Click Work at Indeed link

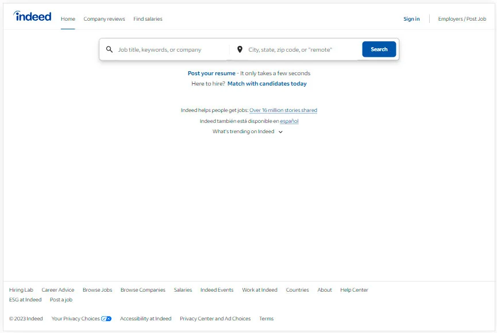coord(260,290)
